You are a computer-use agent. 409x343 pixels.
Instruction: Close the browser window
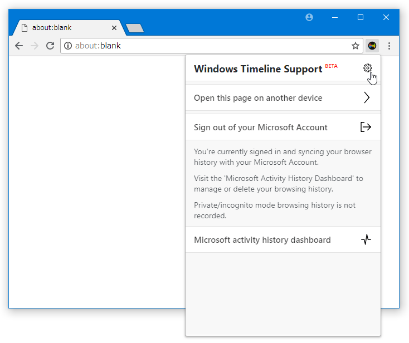tap(386, 17)
